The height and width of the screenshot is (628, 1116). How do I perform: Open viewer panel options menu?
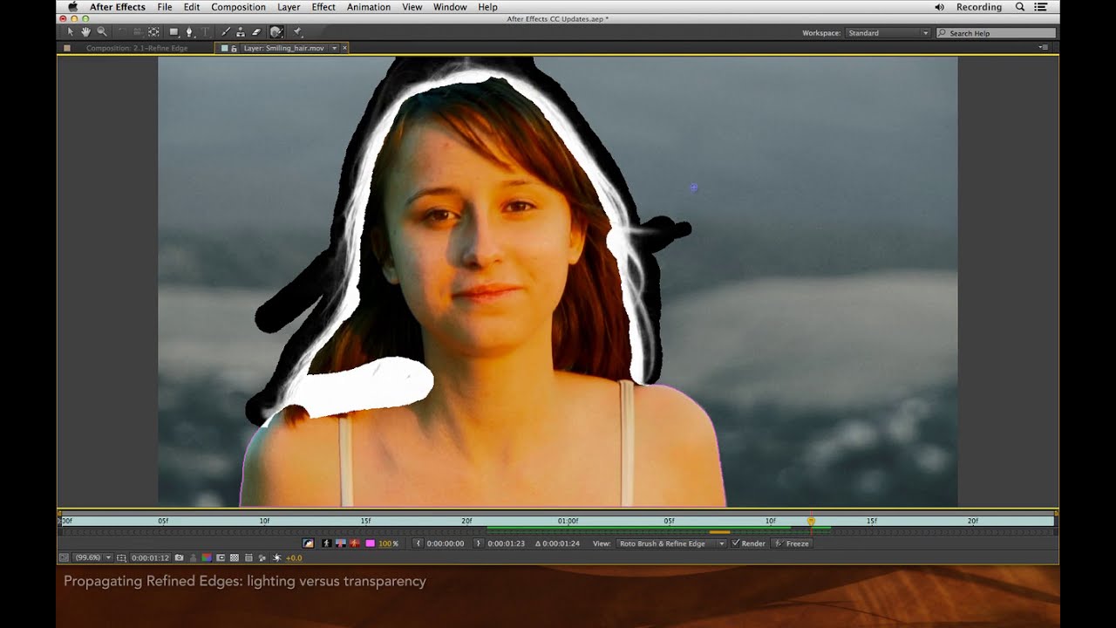pos(1044,47)
